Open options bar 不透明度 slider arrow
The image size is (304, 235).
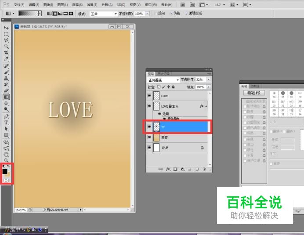[x=147, y=14]
